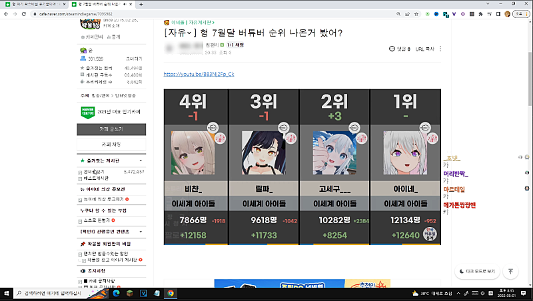Viewport: 533px width, 301px height.
Task: Open the dark teal extension icon with badge
Action: tap(445, 14)
